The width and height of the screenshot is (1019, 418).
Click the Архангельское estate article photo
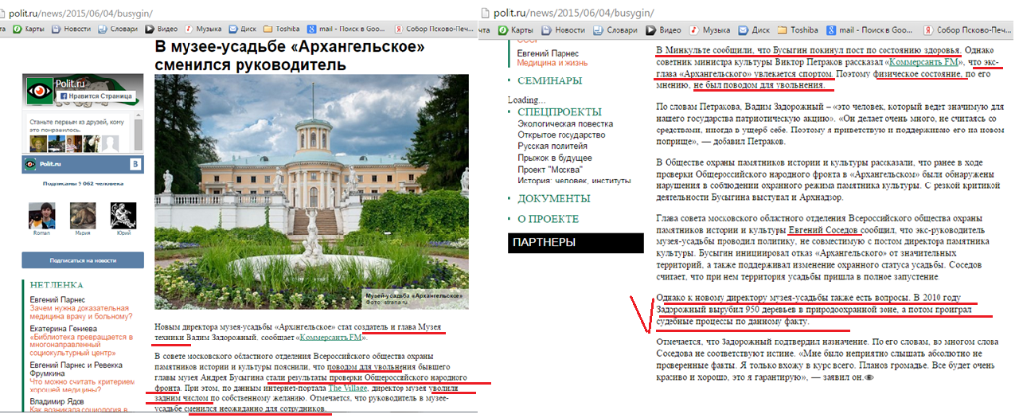[311, 191]
